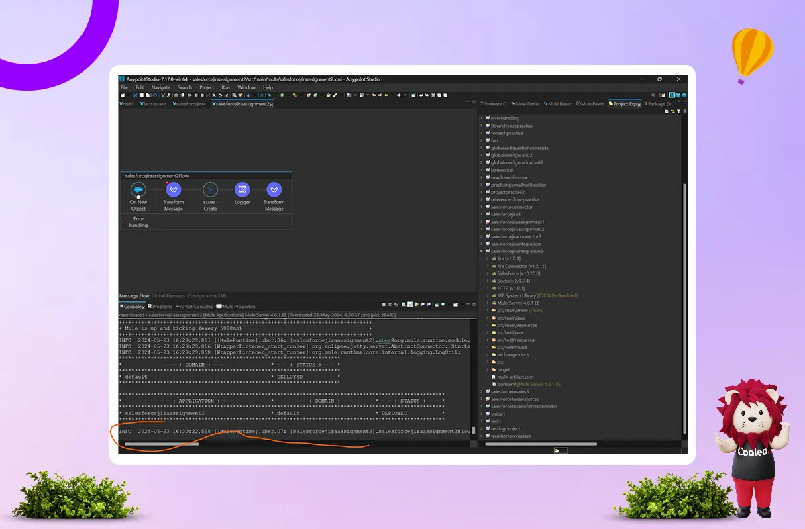This screenshot has height=529, width=805.
Task: Switch to the Mule Properties tab
Action: tap(236, 307)
